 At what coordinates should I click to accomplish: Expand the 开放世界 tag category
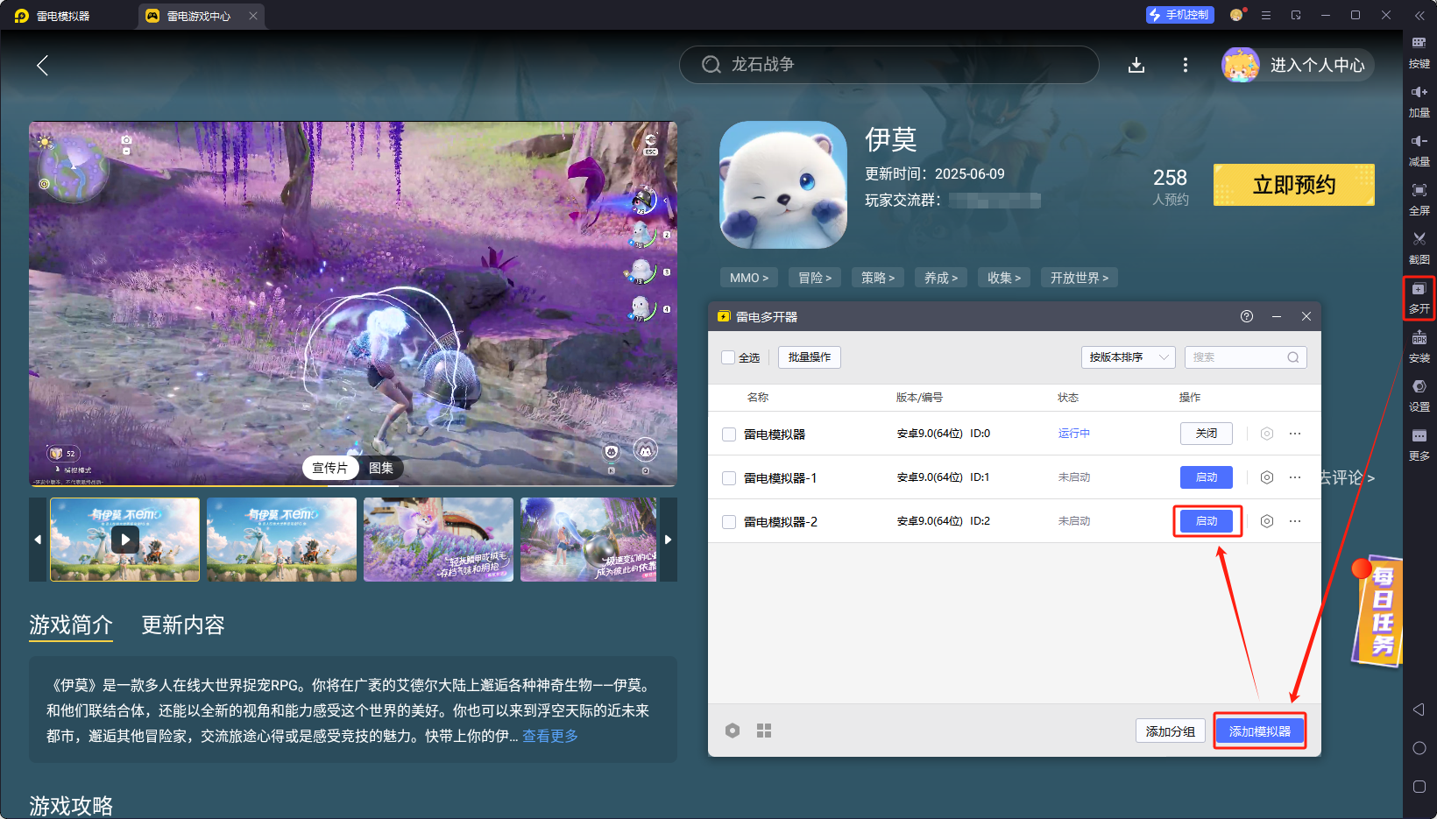(x=1080, y=278)
